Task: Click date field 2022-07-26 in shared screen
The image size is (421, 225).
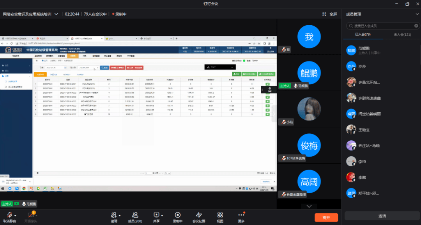Action: coord(56,68)
